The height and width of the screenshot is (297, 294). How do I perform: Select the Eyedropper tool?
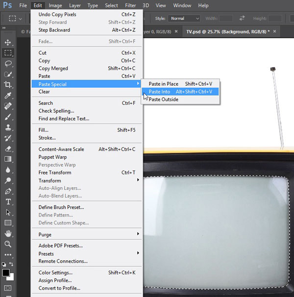tap(8, 96)
